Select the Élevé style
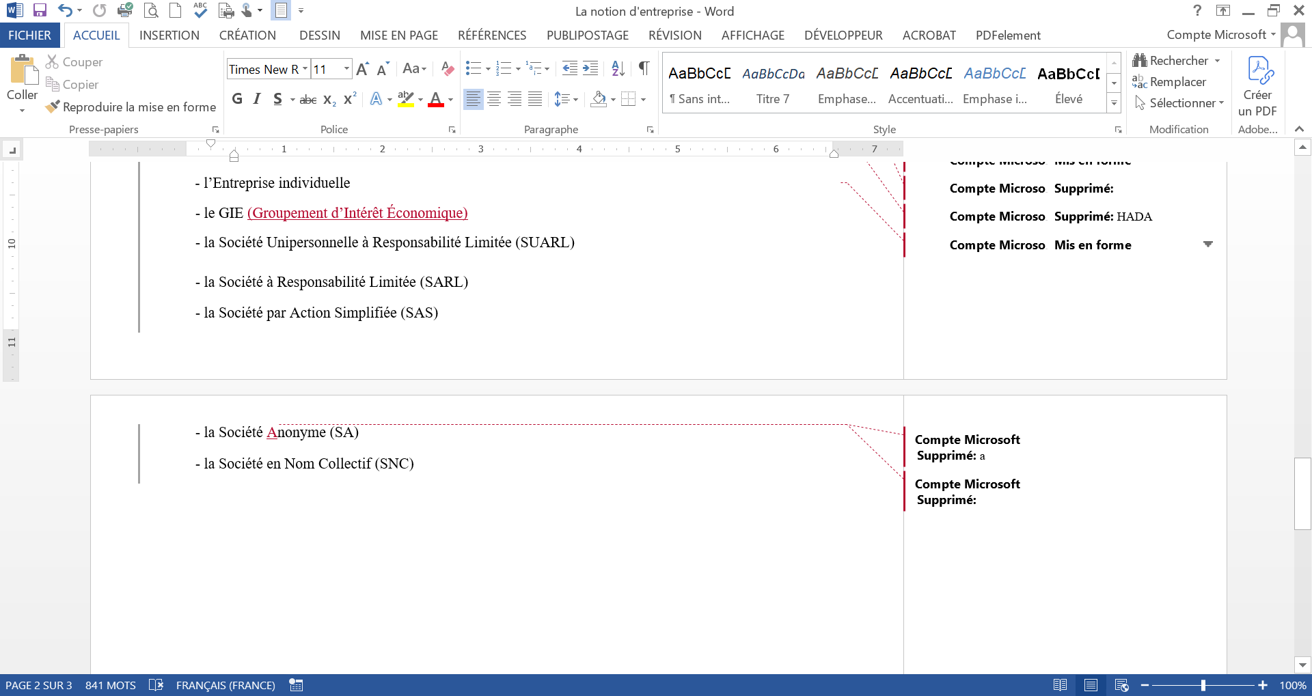Viewport: 1312px width, 696px height. [x=1069, y=84]
